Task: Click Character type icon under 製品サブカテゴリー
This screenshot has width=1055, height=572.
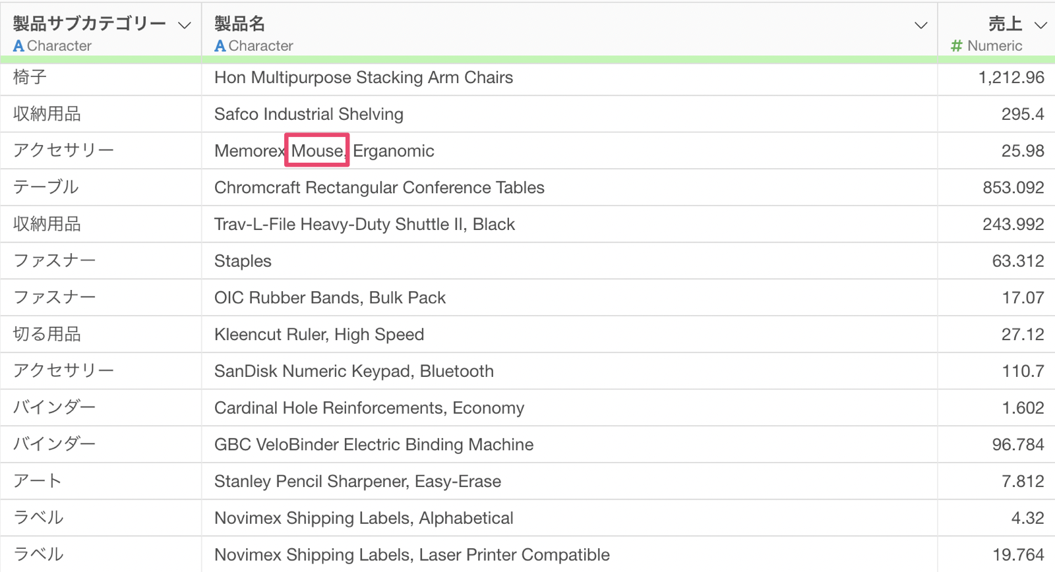Action: point(18,46)
